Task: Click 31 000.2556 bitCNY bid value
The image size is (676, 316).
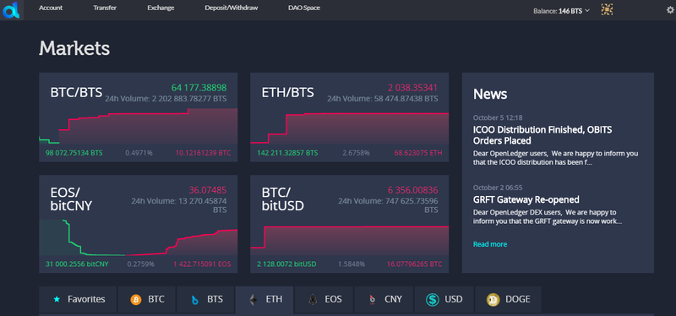Action: (77, 264)
